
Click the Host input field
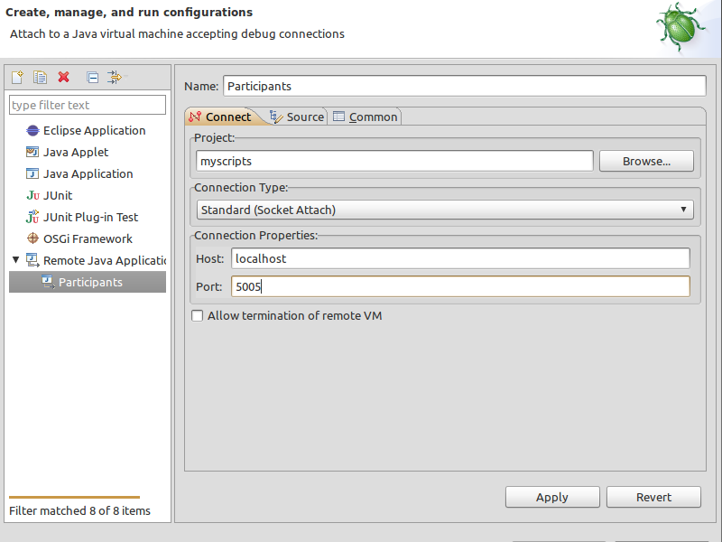pyautogui.click(x=460, y=258)
